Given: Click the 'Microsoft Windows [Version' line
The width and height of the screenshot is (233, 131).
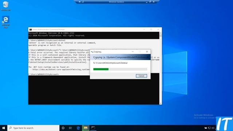Looking at the screenshot, I should coord(51,33).
